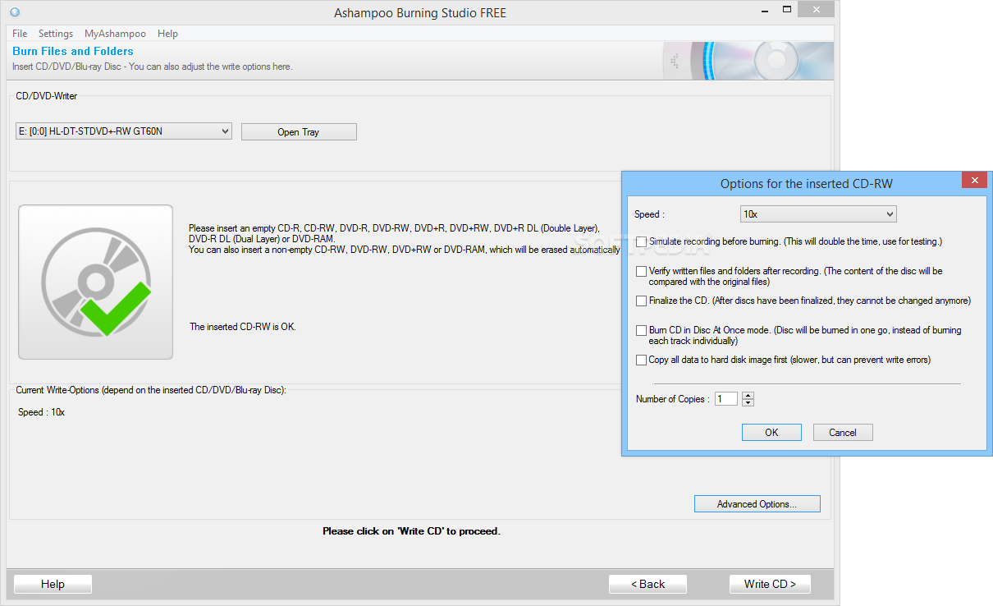
Task: Click the 'Burn Files and Folders' heading
Action: (73, 51)
